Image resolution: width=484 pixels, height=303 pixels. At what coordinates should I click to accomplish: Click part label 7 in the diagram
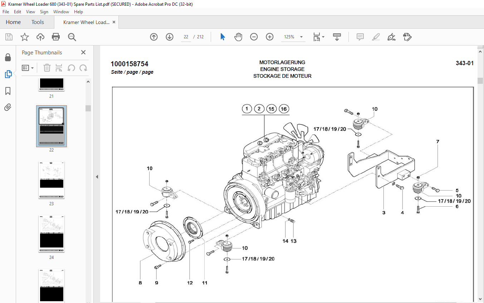click(437, 142)
